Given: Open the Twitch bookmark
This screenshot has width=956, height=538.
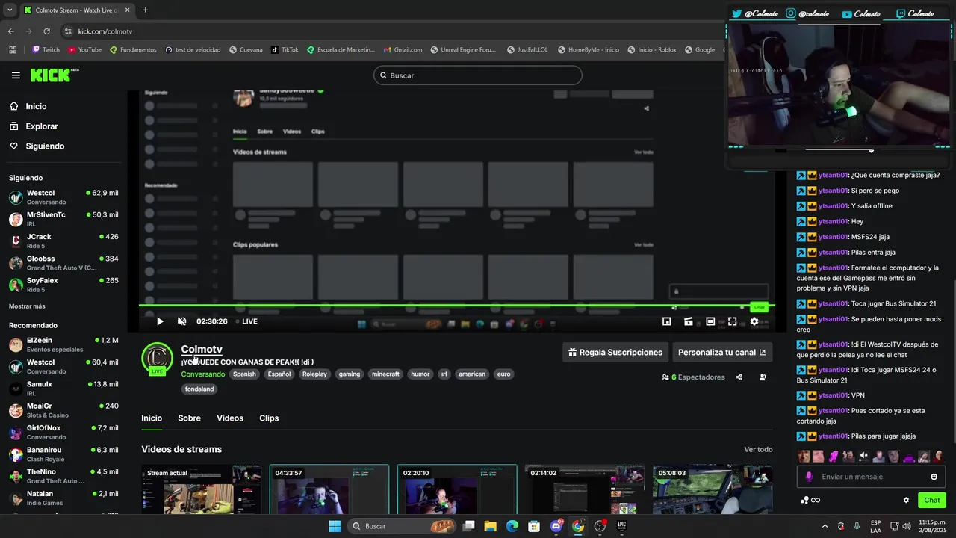Looking at the screenshot, I should pos(46,50).
